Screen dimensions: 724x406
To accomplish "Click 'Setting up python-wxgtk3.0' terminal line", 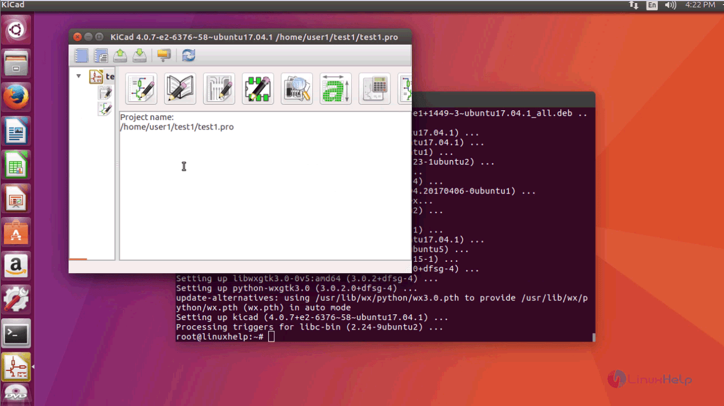I will 297,288.
